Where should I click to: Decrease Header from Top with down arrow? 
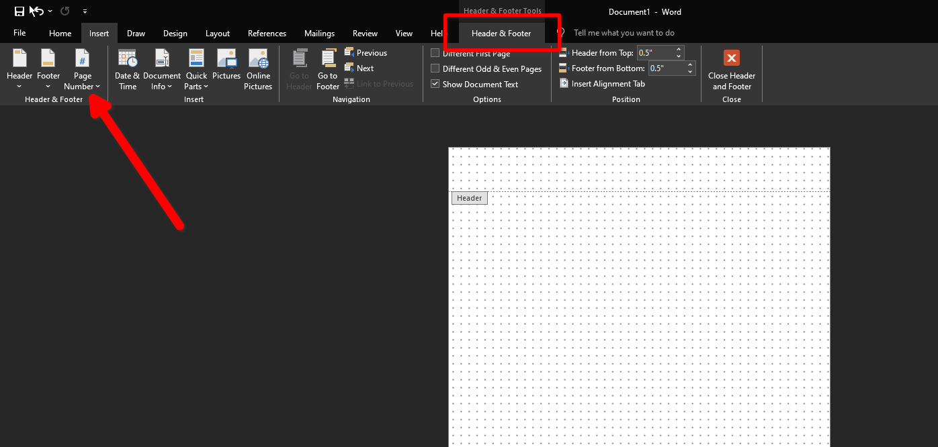pyautogui.click(x=679, y=56)
